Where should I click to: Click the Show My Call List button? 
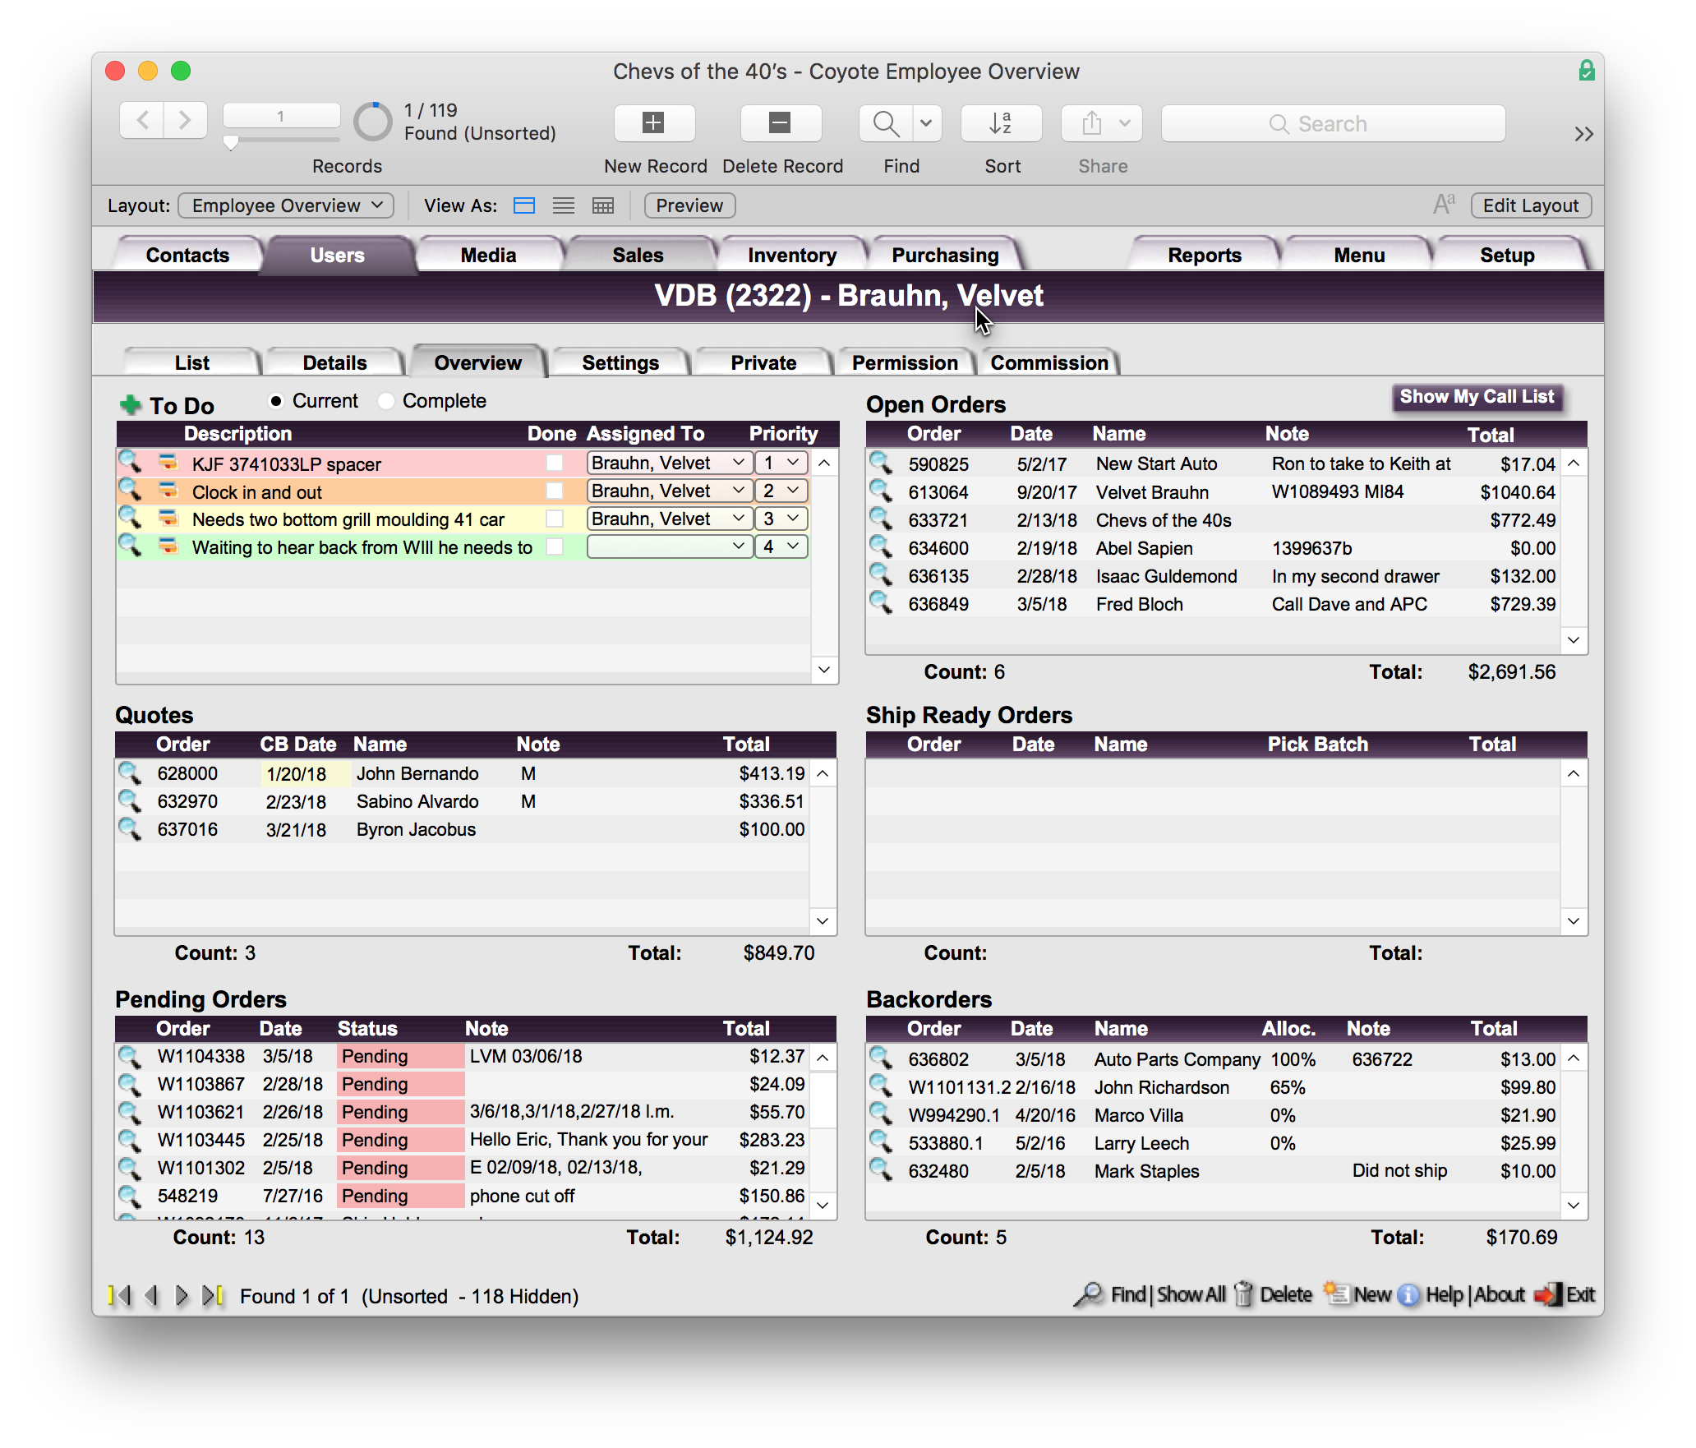tap(1476, 397)
